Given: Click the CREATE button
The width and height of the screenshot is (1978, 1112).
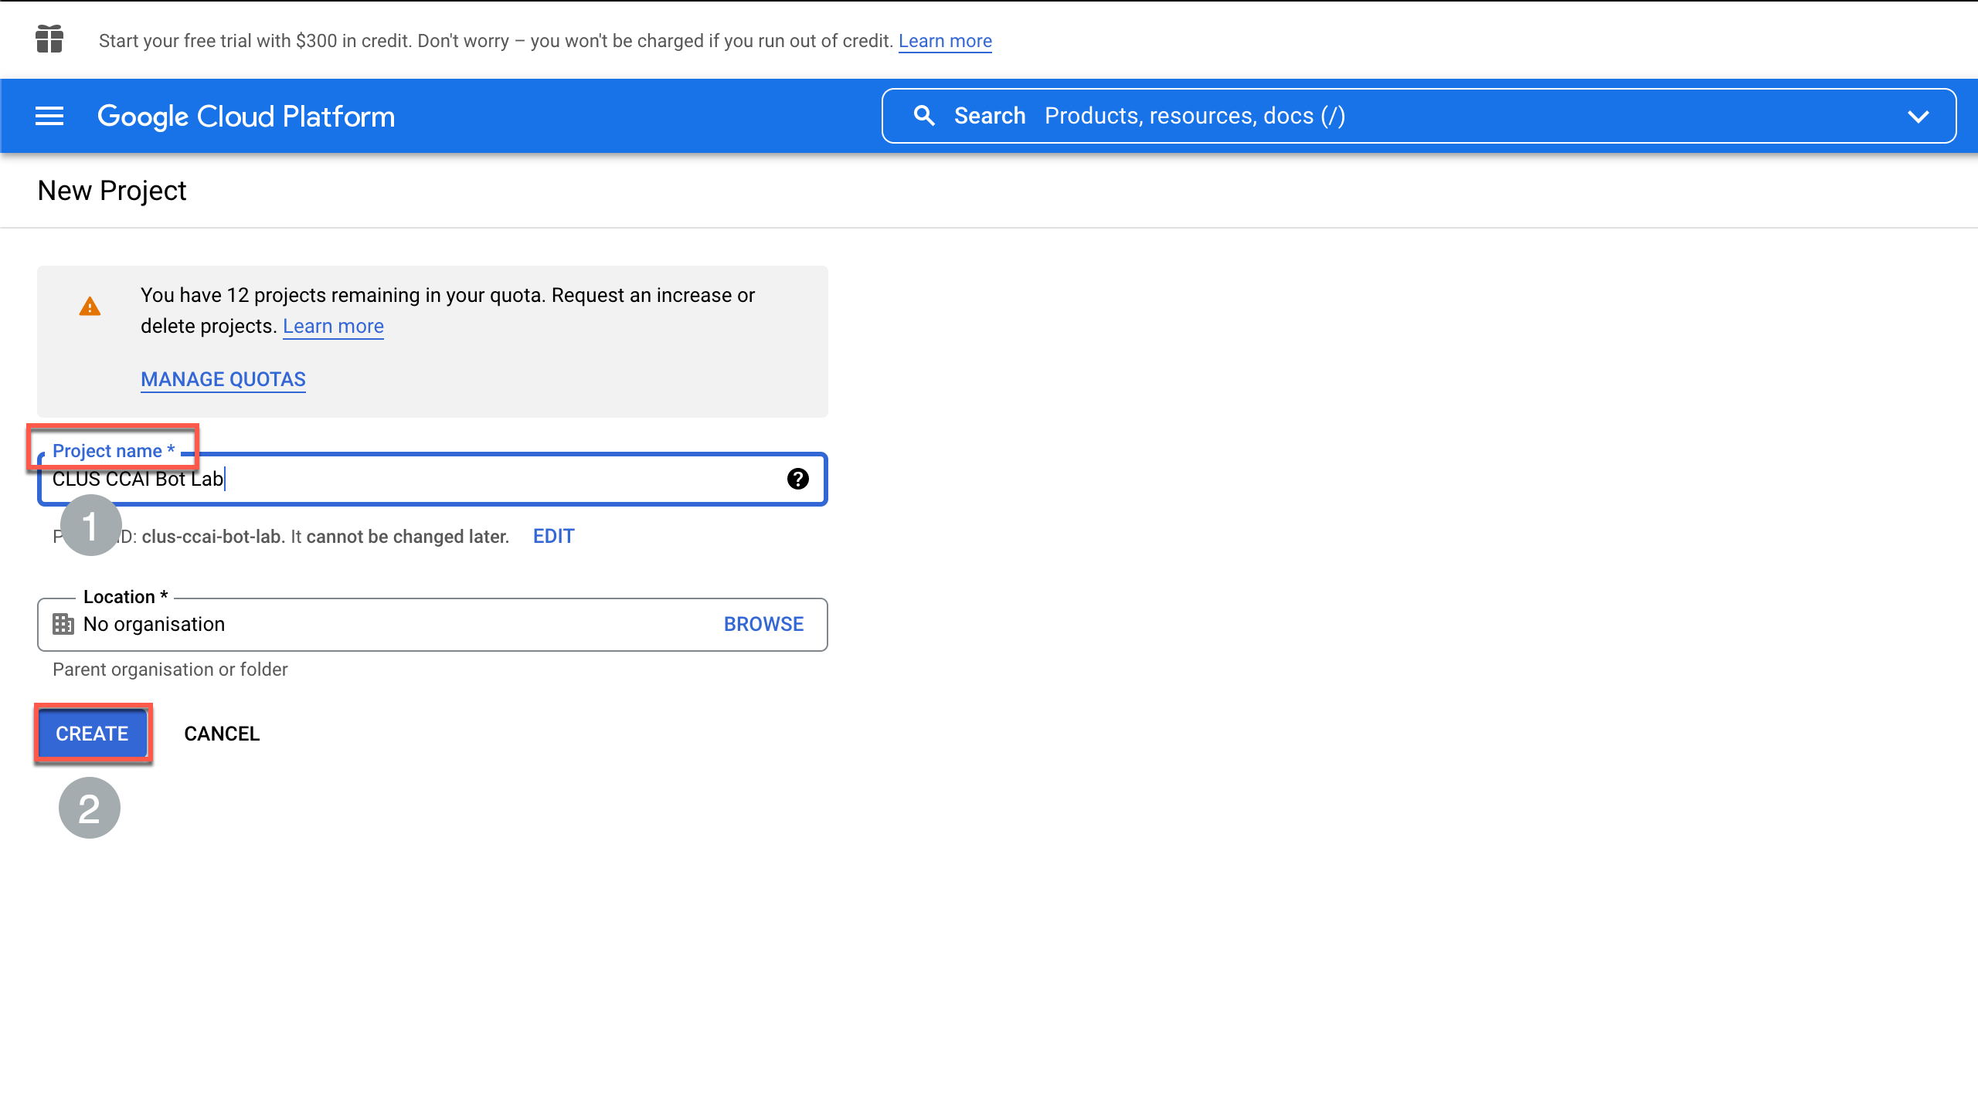Looking at the screenshot, I should click(x=92, y=734).
